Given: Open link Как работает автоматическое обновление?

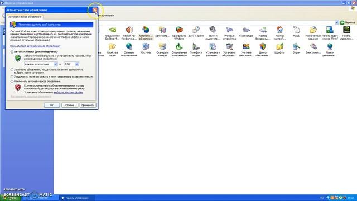Looking at the screenshot, I should coord(35,46).
